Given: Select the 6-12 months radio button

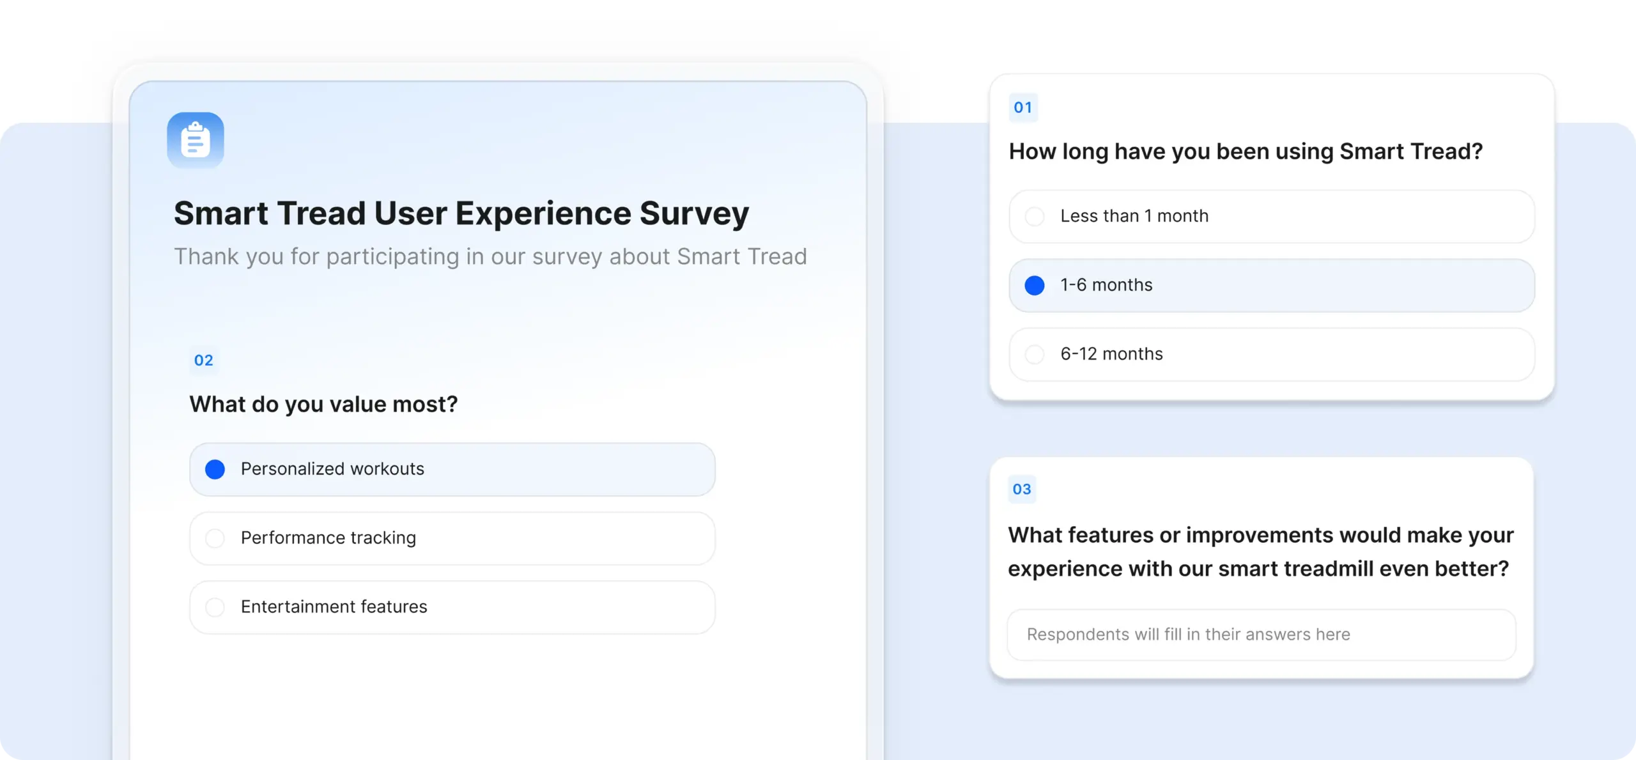Looking at the screenshot, I should coord(1034,354).
